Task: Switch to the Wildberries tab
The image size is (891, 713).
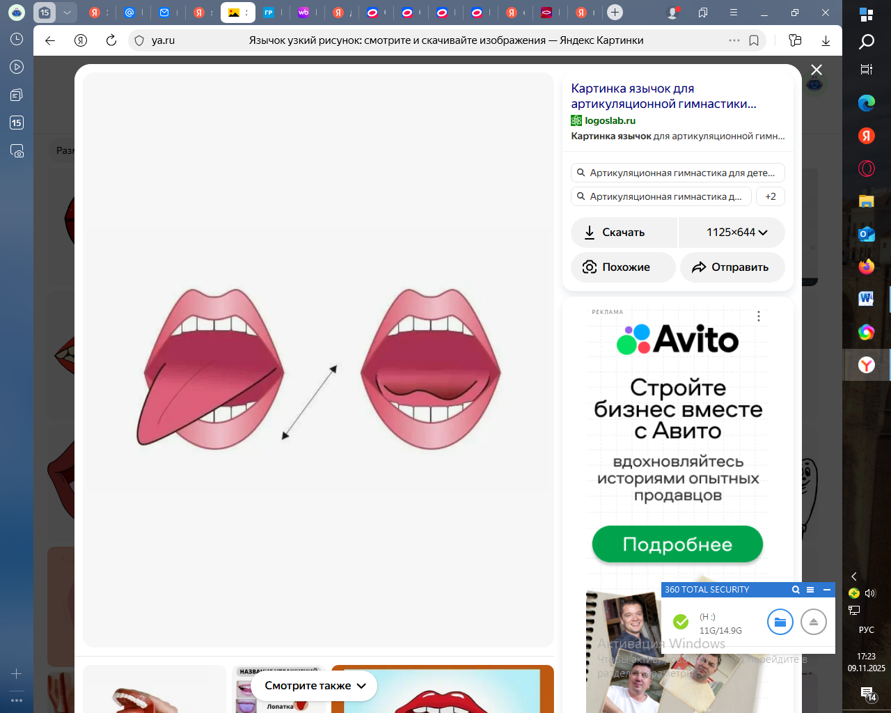Action: click(x=303, y=13)
